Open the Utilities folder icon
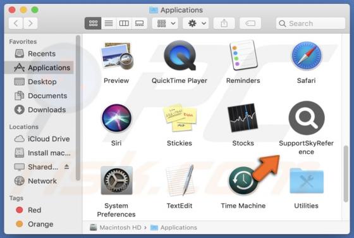Viewport: 354px width, 238px height. (307, 180)
